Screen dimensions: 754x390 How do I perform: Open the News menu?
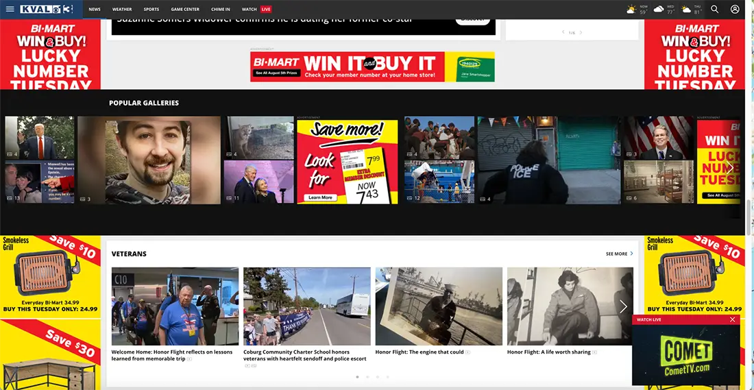[95, 9]
